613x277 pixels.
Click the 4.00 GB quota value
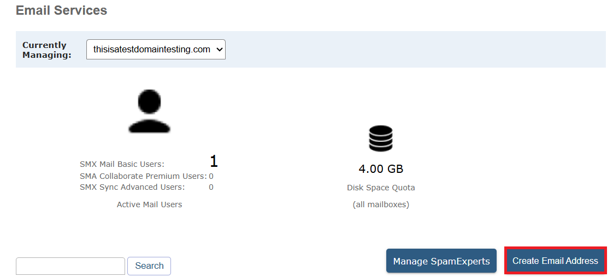(381, 169)
